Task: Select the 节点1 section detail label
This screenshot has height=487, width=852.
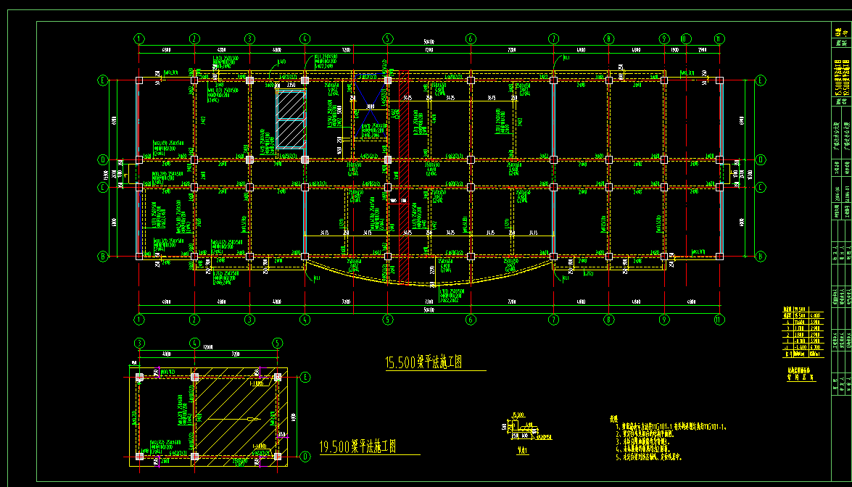Action: click(523, 451)
